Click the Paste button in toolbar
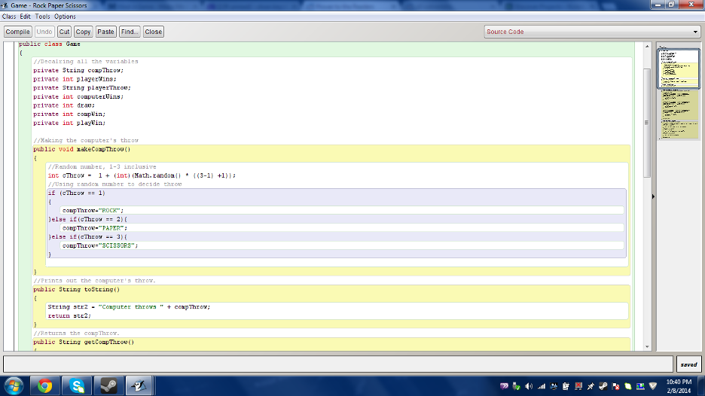The image size is (705, 396). tap(105, 32)
